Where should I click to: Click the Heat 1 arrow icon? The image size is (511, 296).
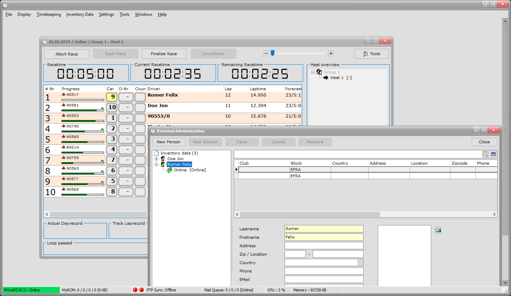tap(326, 78)
